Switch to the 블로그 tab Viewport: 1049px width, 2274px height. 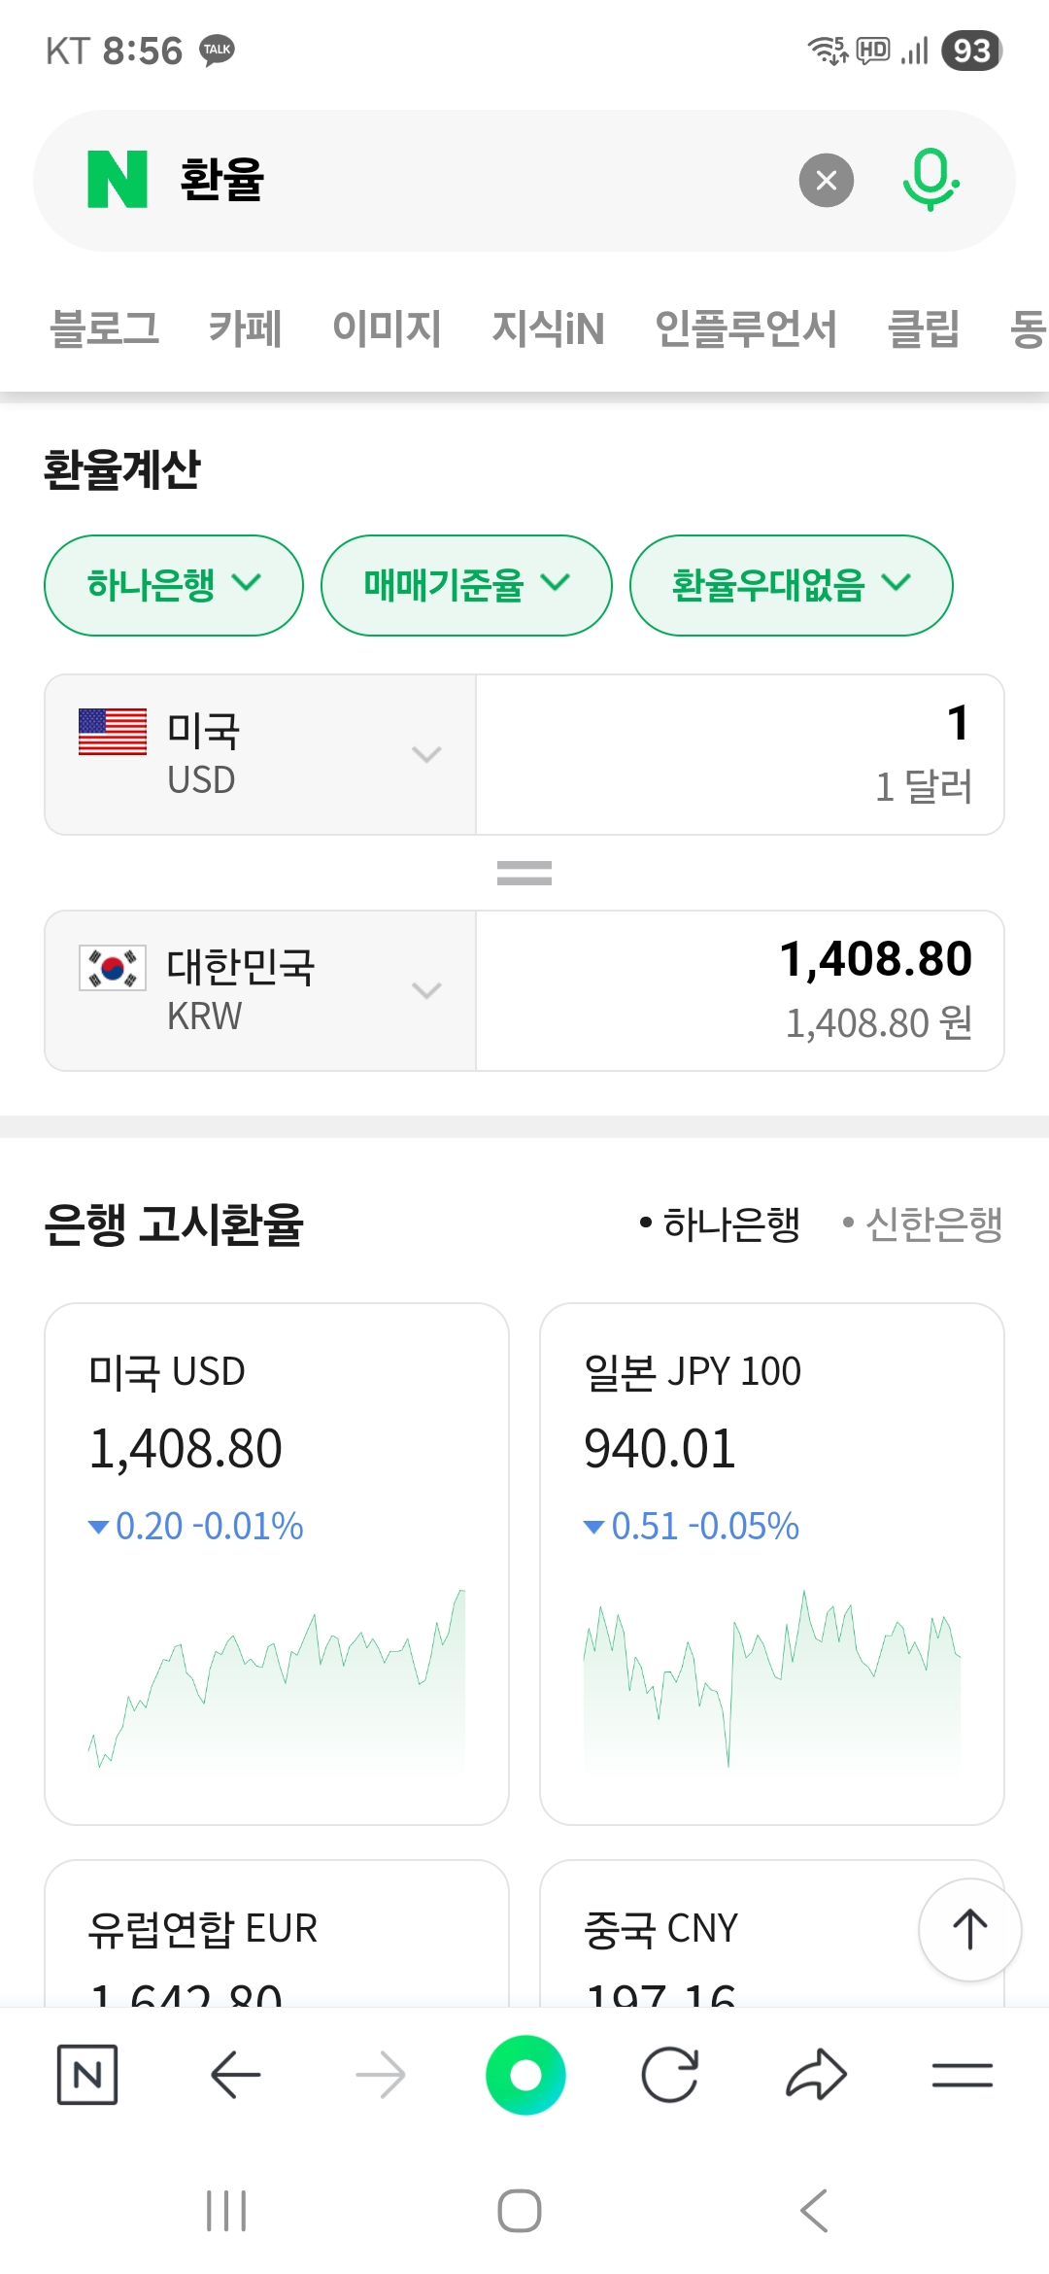[105, 328]
